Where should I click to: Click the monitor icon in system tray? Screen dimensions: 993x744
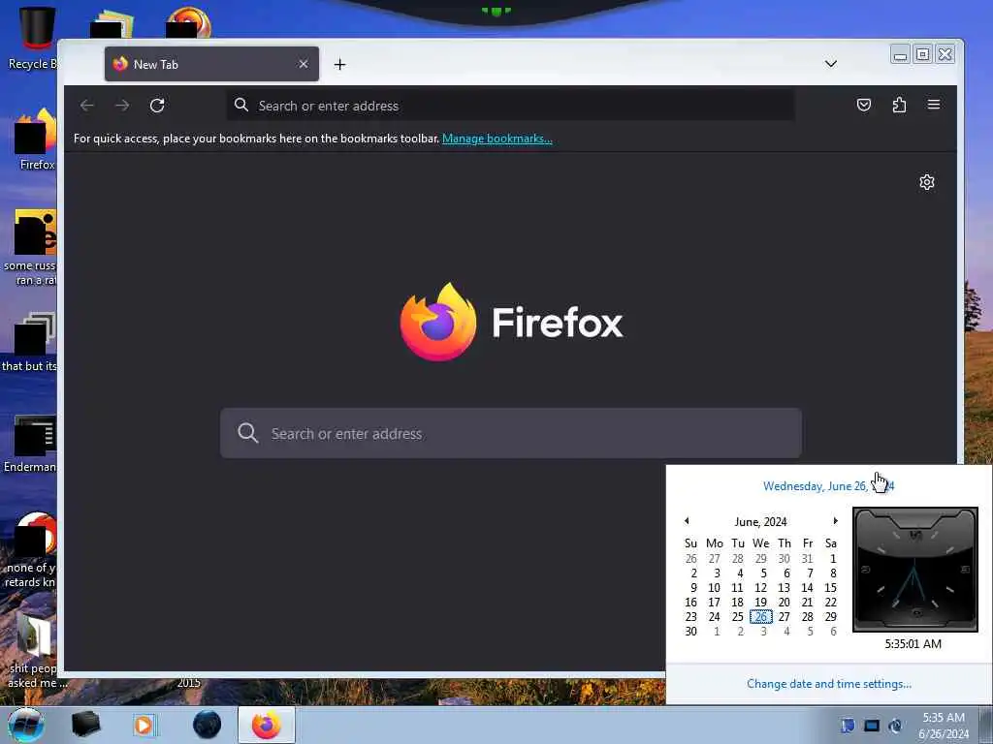(872, 726)
